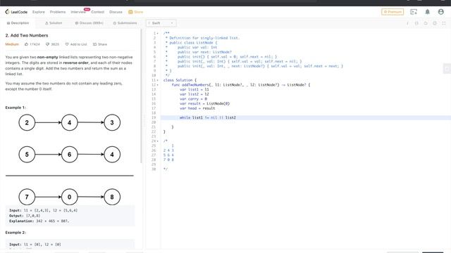The image size is (451, 253).
Task: Open the top-nav Discuss link
Action: click(116, 12)
